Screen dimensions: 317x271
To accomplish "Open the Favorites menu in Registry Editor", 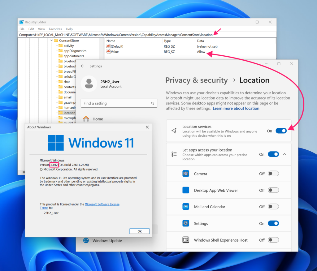I will click(55, 29).
